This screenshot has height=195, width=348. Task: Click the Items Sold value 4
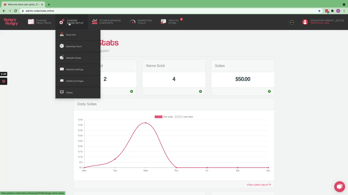(x=174, y=79)
